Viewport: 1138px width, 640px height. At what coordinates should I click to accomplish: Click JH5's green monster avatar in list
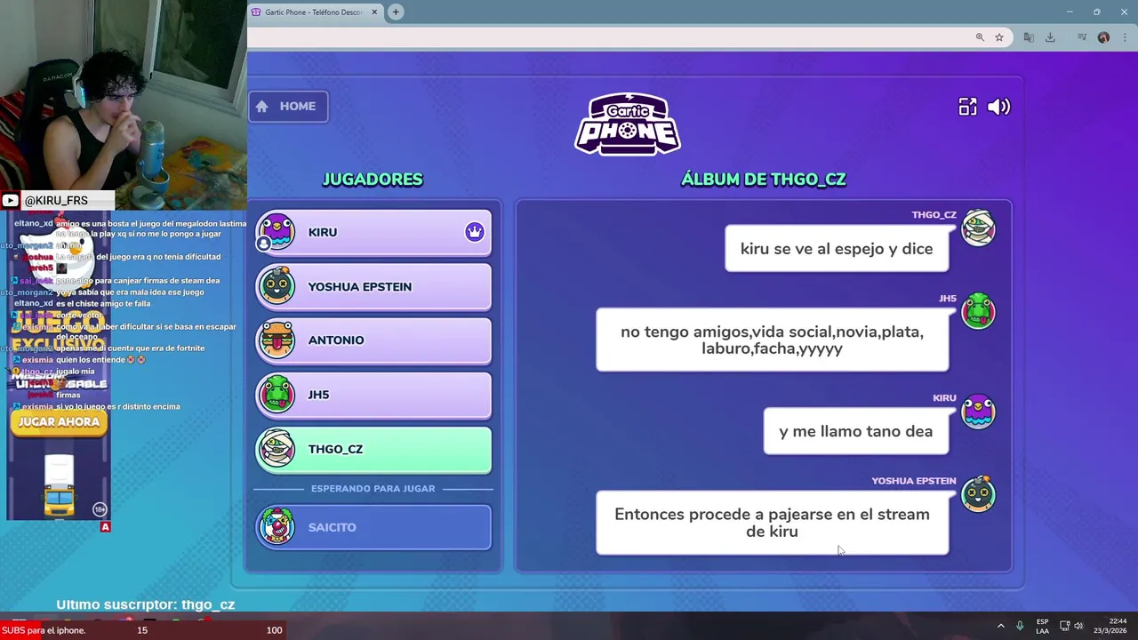(x=276, y=394)
